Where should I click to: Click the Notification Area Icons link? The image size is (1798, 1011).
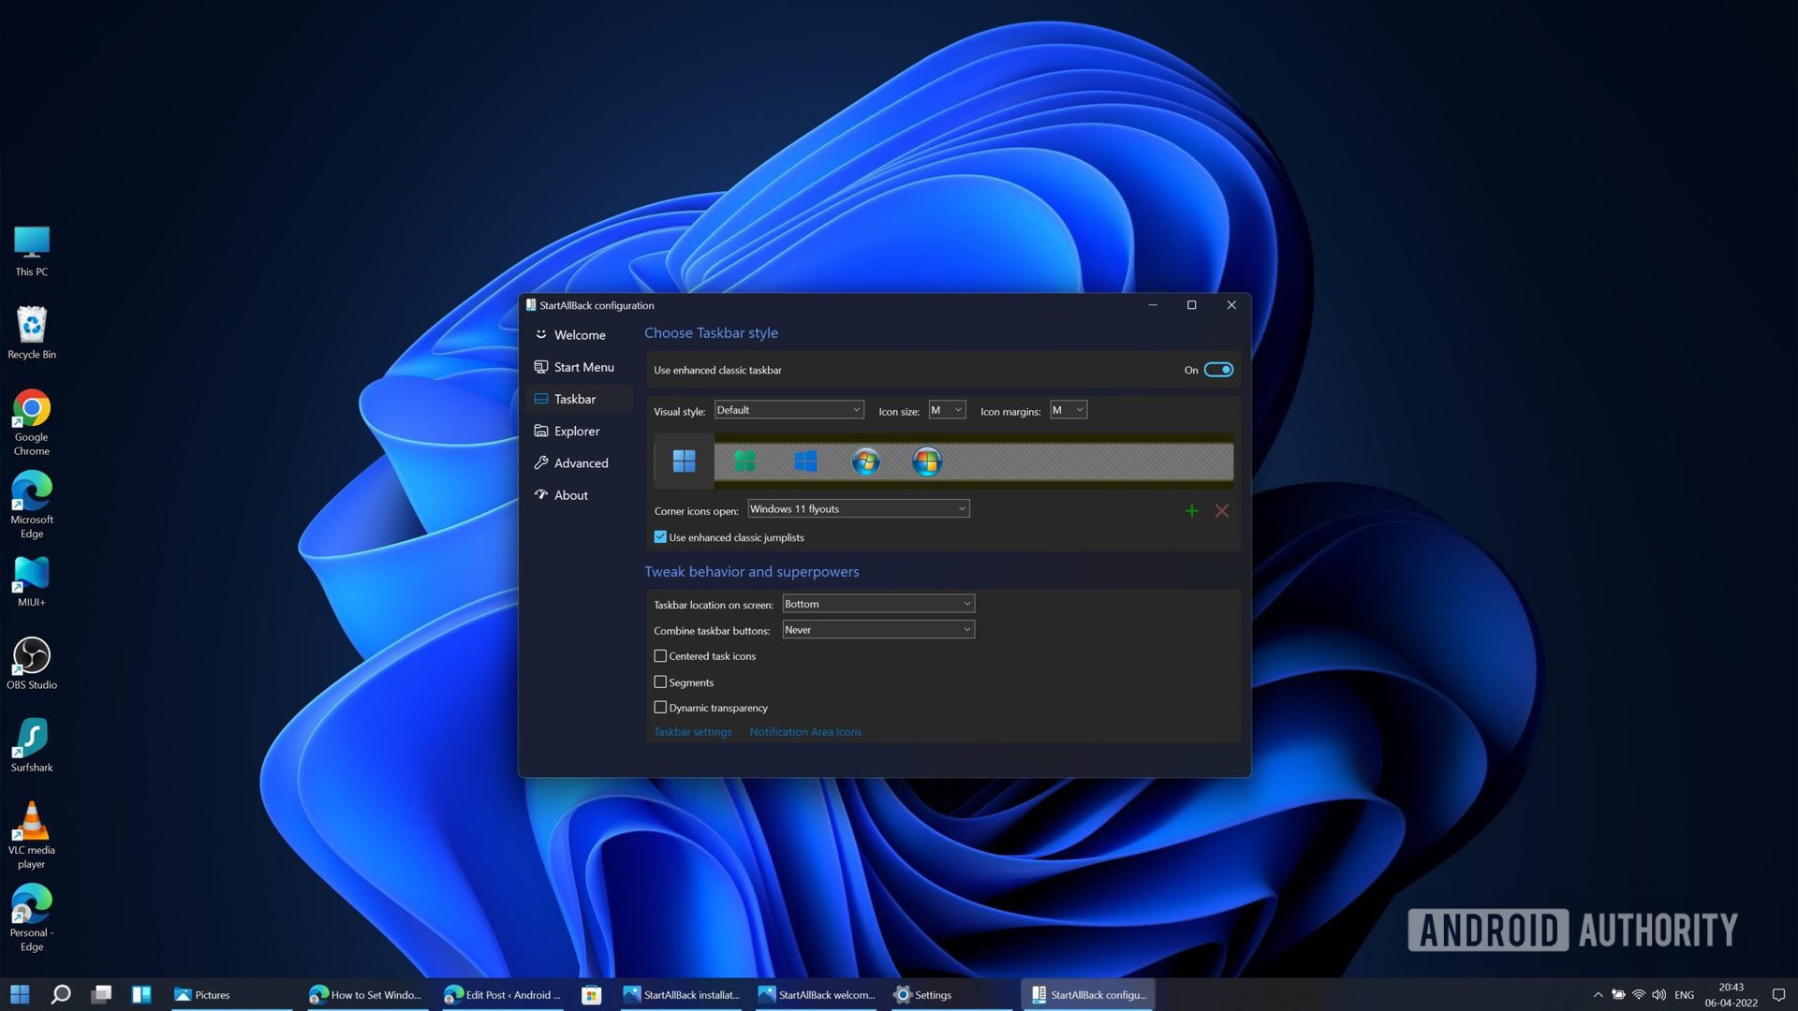(x=805, y=733)
